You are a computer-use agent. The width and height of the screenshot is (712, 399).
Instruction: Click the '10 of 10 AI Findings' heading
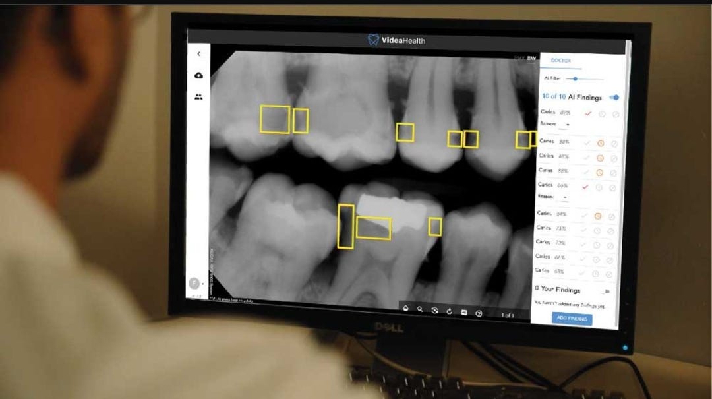click(x=572, y=97)
